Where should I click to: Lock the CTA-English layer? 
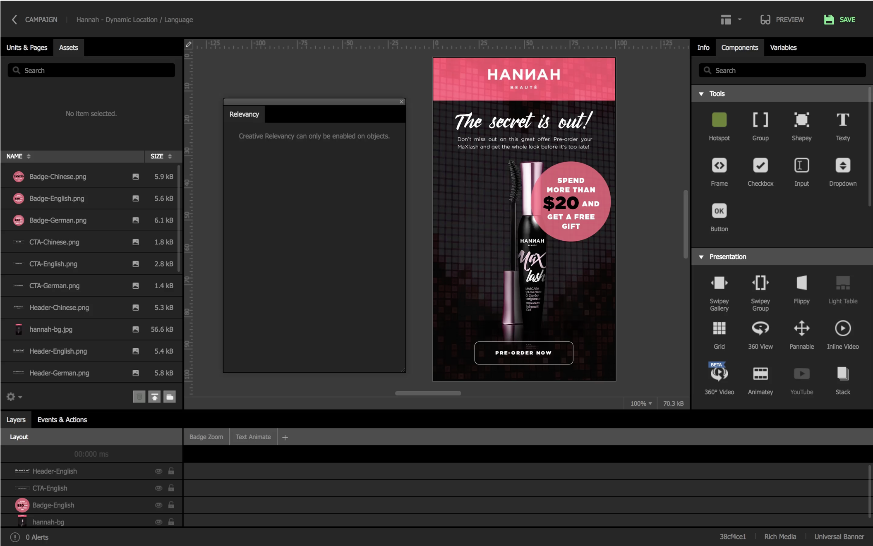point(171,488)
